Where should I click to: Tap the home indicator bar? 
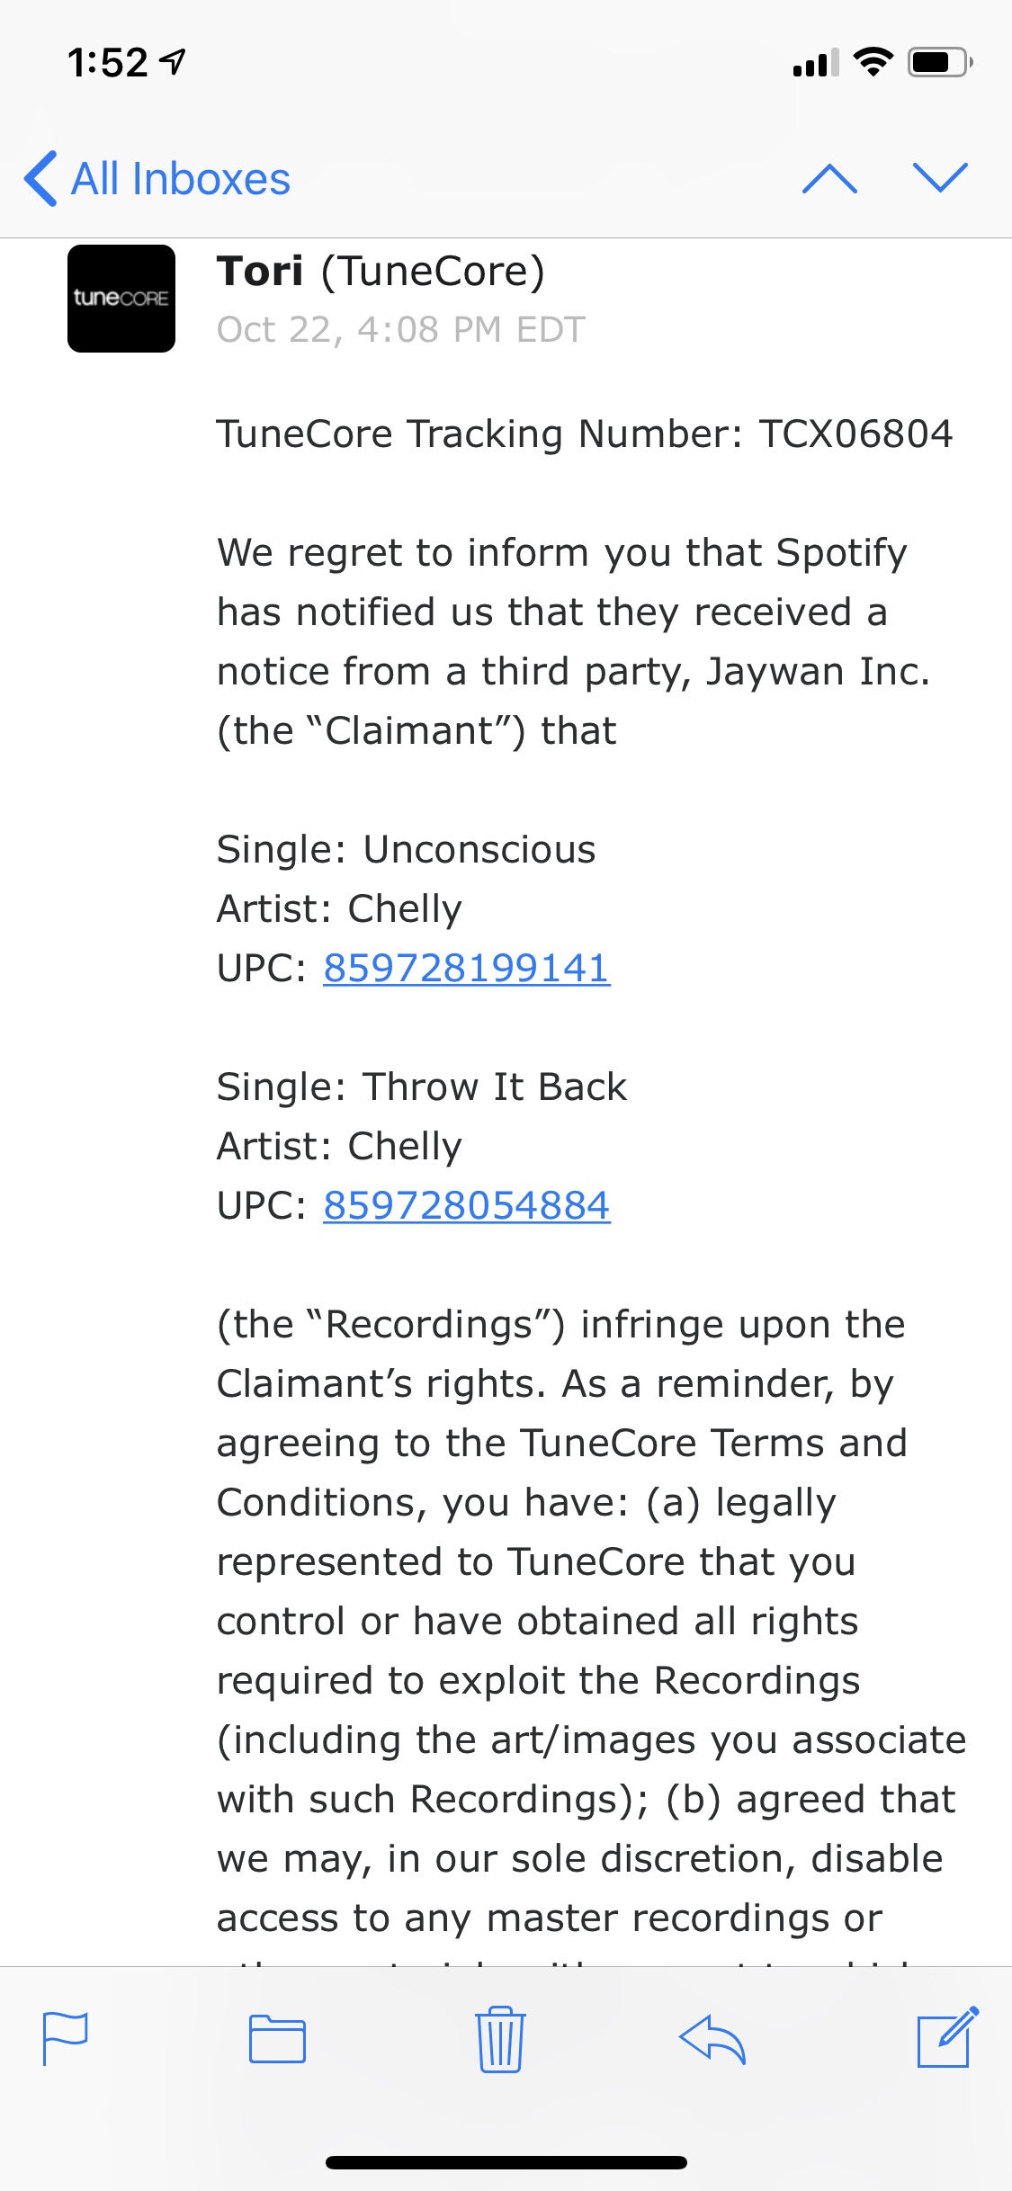[x=506, y=2162]
